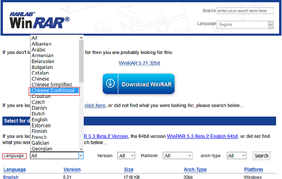The height and width of the screenshot is (179, 282).
Task: Sort table by Platform column header
Action: [x=253, y=170]
